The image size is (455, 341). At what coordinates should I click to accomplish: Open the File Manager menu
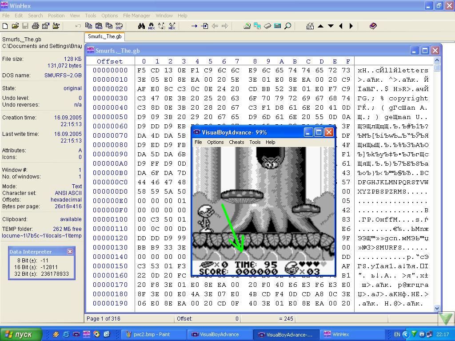tap(137, 16)
